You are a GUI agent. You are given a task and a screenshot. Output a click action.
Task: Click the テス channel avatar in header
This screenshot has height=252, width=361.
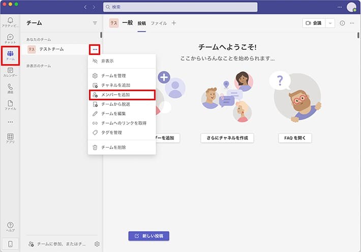point(114,23)
